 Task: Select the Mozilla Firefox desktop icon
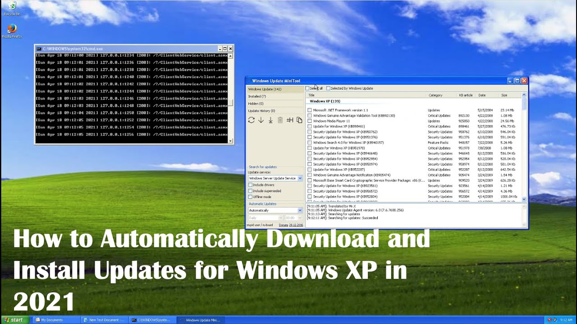(x=12, y=31)
